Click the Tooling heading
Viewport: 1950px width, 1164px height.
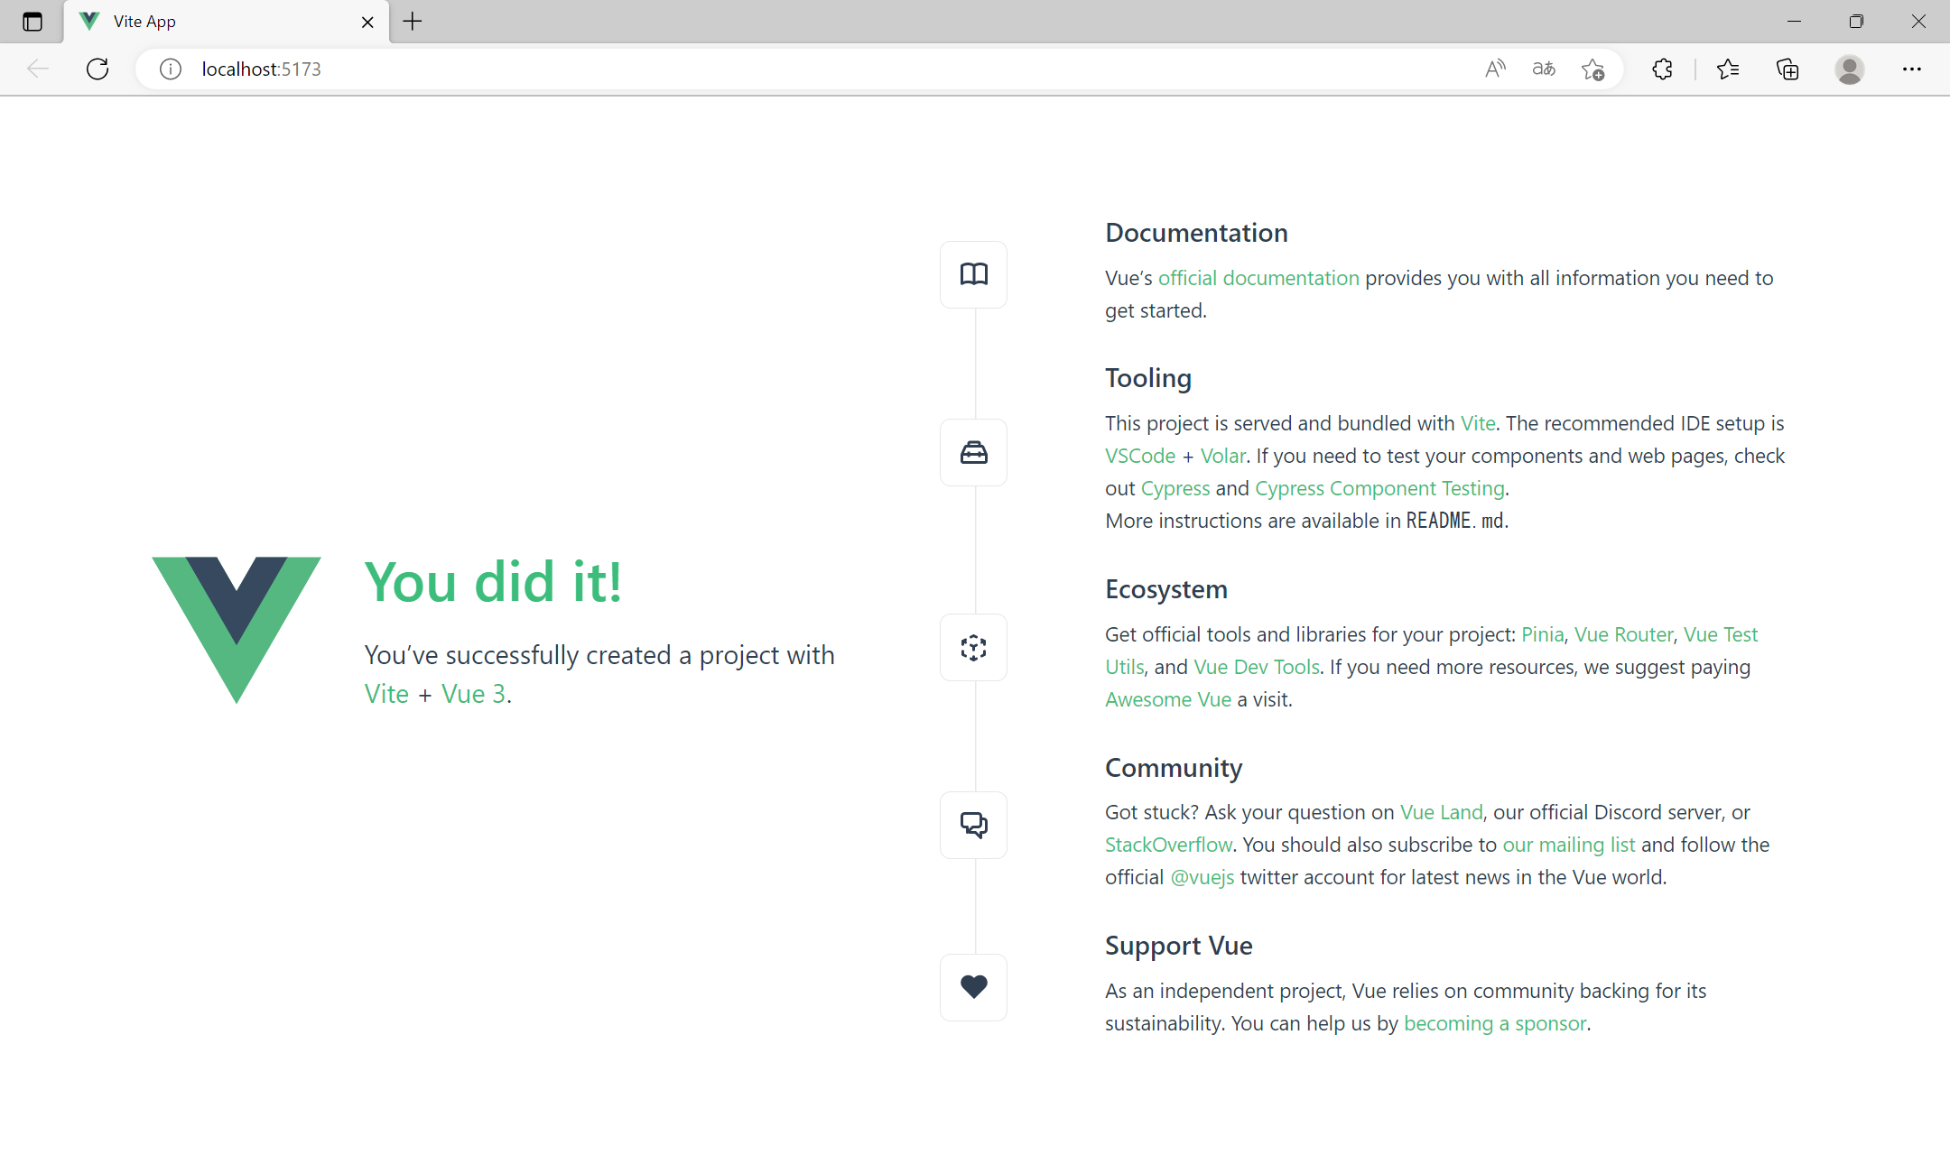pyautogui.click(x=1148, y=378)
